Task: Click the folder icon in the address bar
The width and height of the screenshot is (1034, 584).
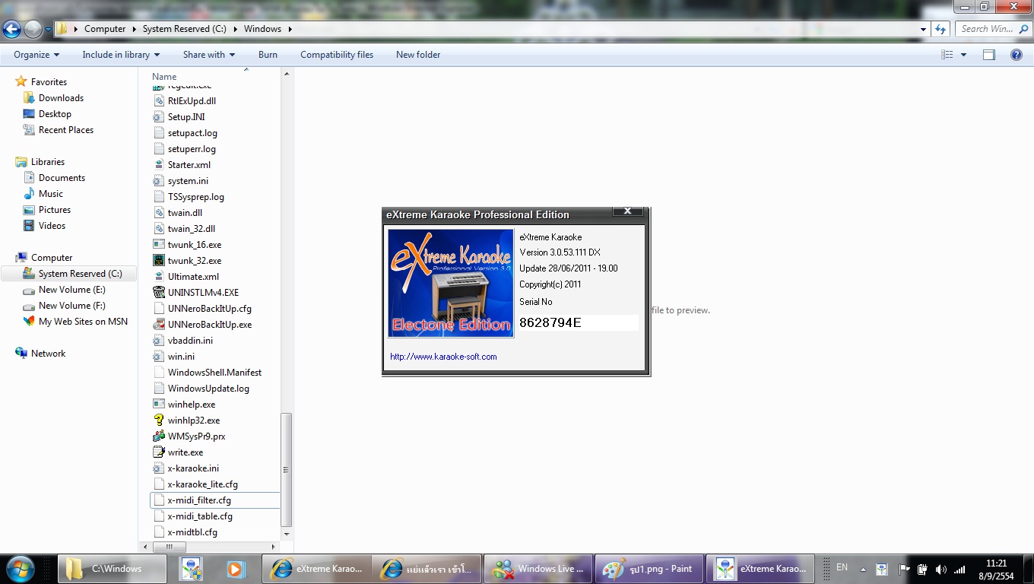Action: pos(63,29)
